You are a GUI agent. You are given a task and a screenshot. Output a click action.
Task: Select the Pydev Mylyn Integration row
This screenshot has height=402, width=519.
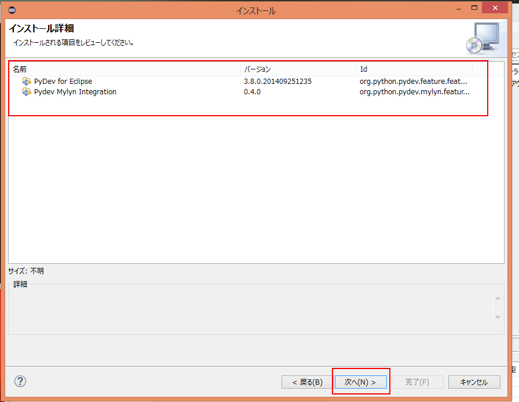256,92
